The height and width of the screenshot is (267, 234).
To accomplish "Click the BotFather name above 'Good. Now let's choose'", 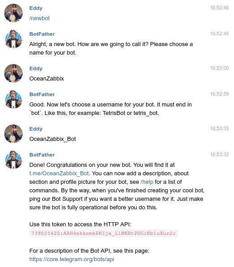I will coord(42,94).
